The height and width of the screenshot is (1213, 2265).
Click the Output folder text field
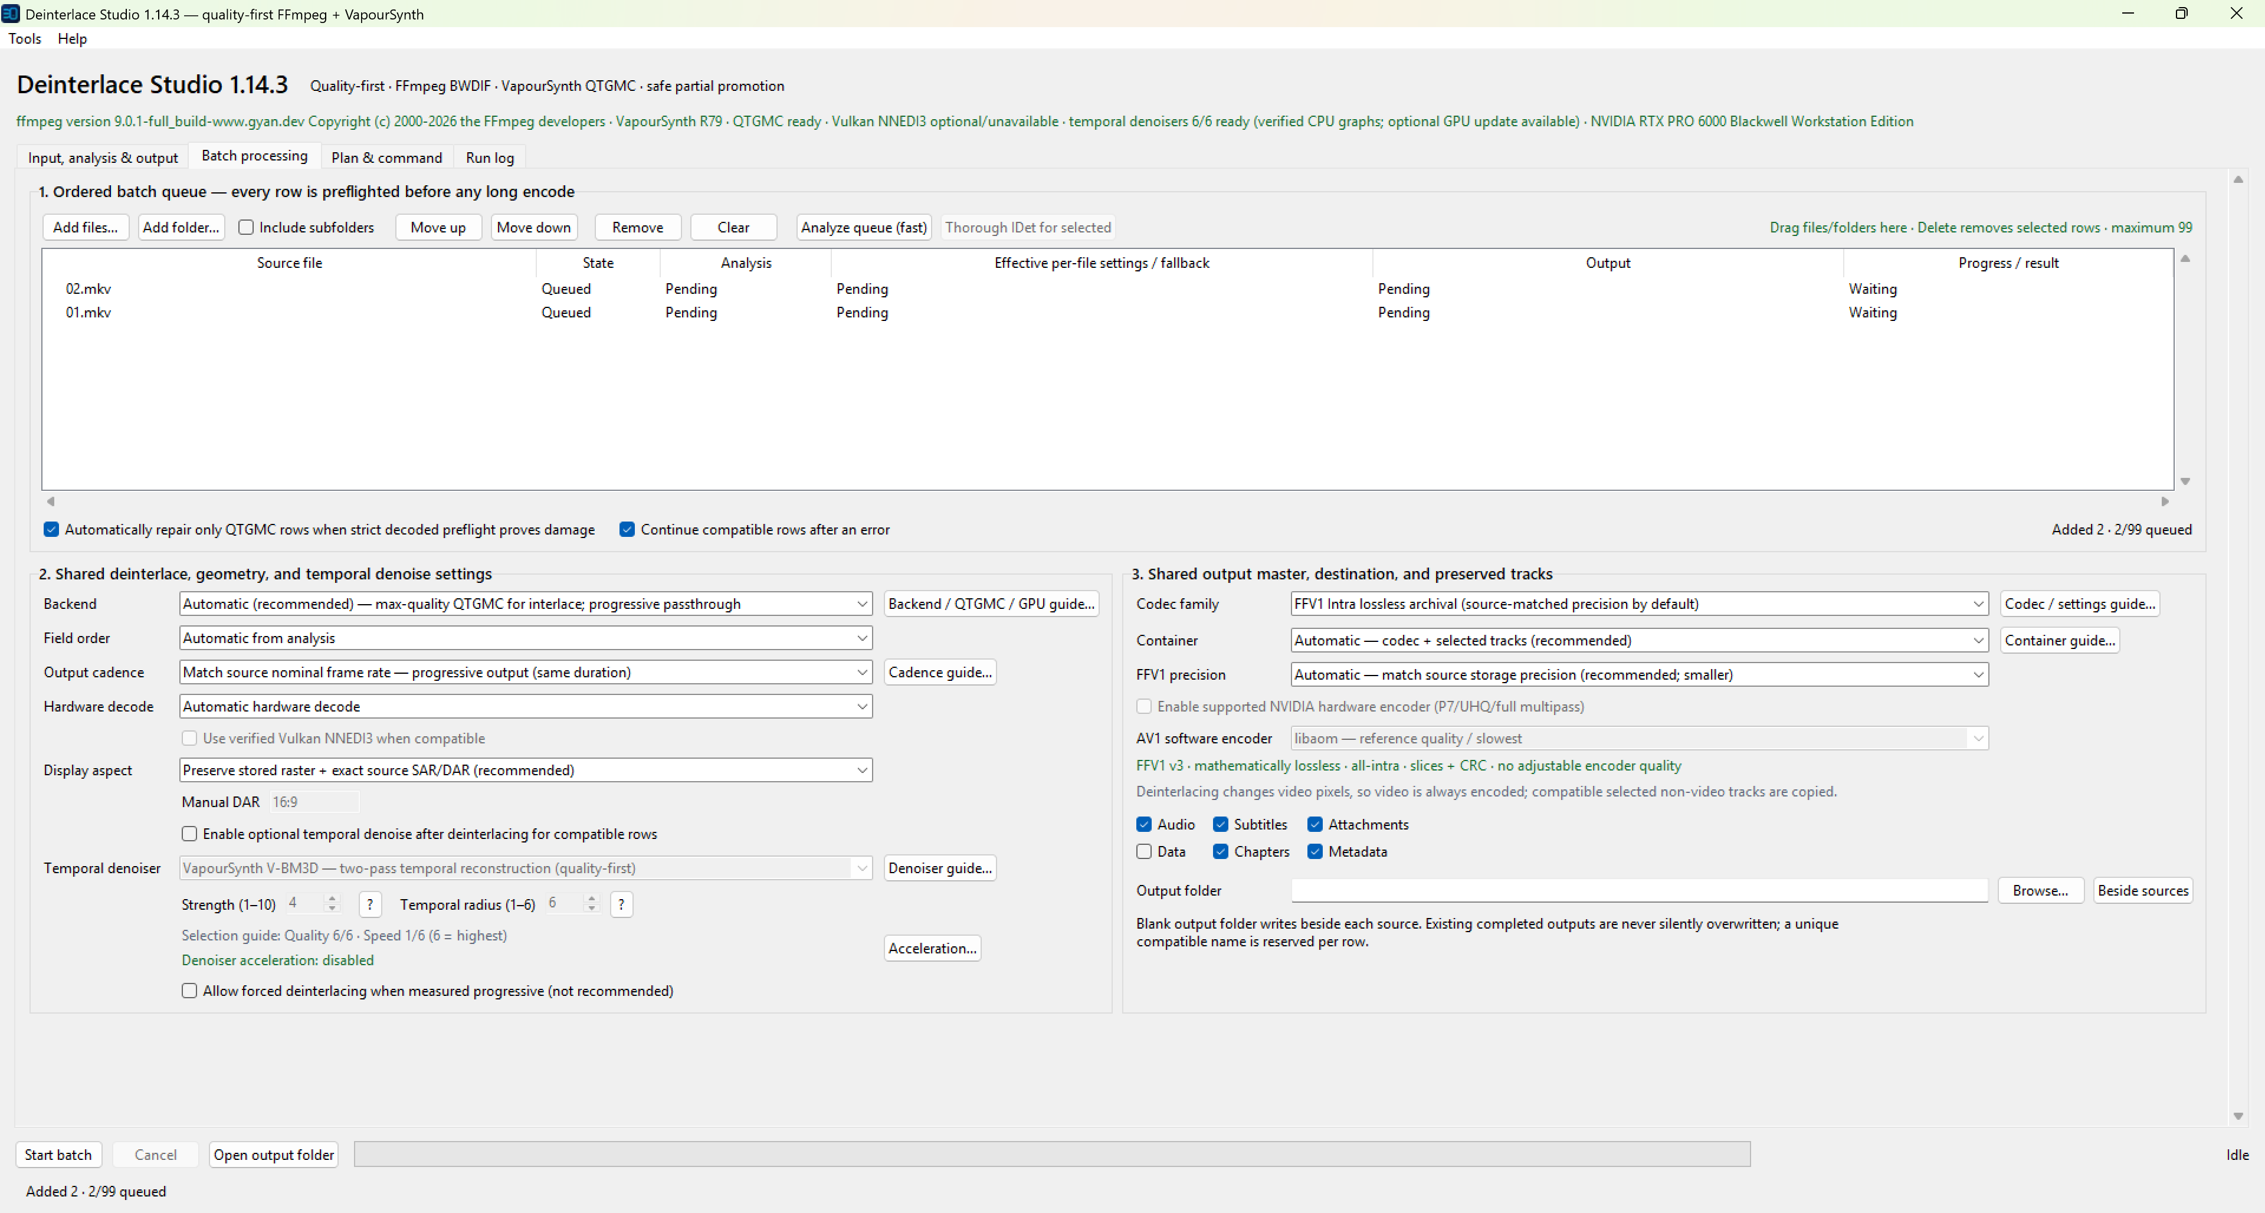(x=1639, y=890)
